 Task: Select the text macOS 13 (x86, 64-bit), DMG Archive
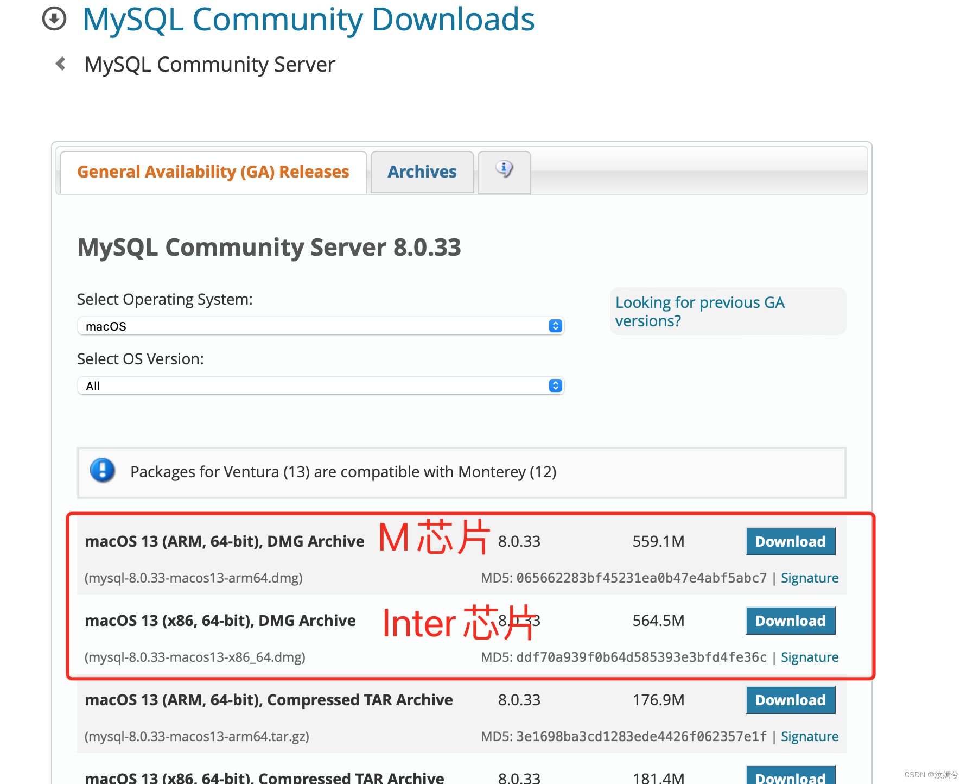(x=220, y=621)
